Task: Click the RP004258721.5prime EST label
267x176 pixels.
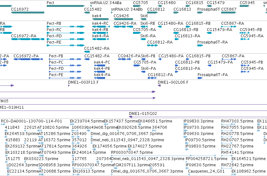Action: [x=206, y=159]
